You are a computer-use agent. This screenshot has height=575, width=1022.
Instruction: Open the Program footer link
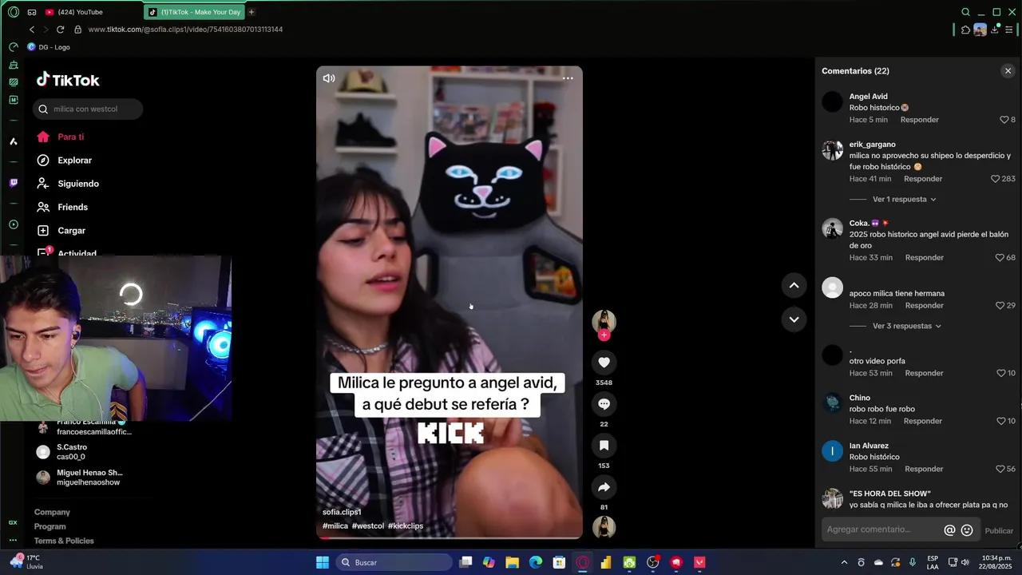50,526
